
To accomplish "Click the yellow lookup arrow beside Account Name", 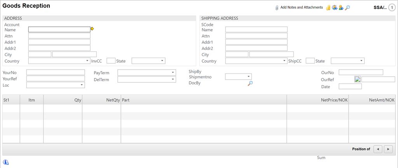I will click(92, 29).
